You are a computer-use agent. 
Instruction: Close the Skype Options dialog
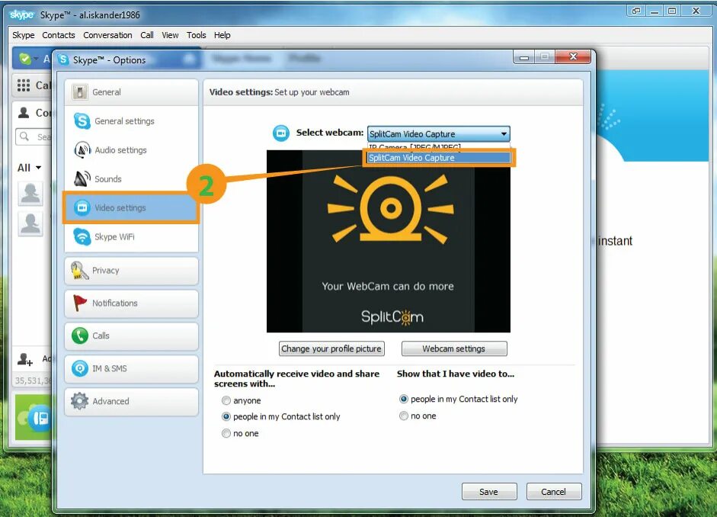coord(573,56)
